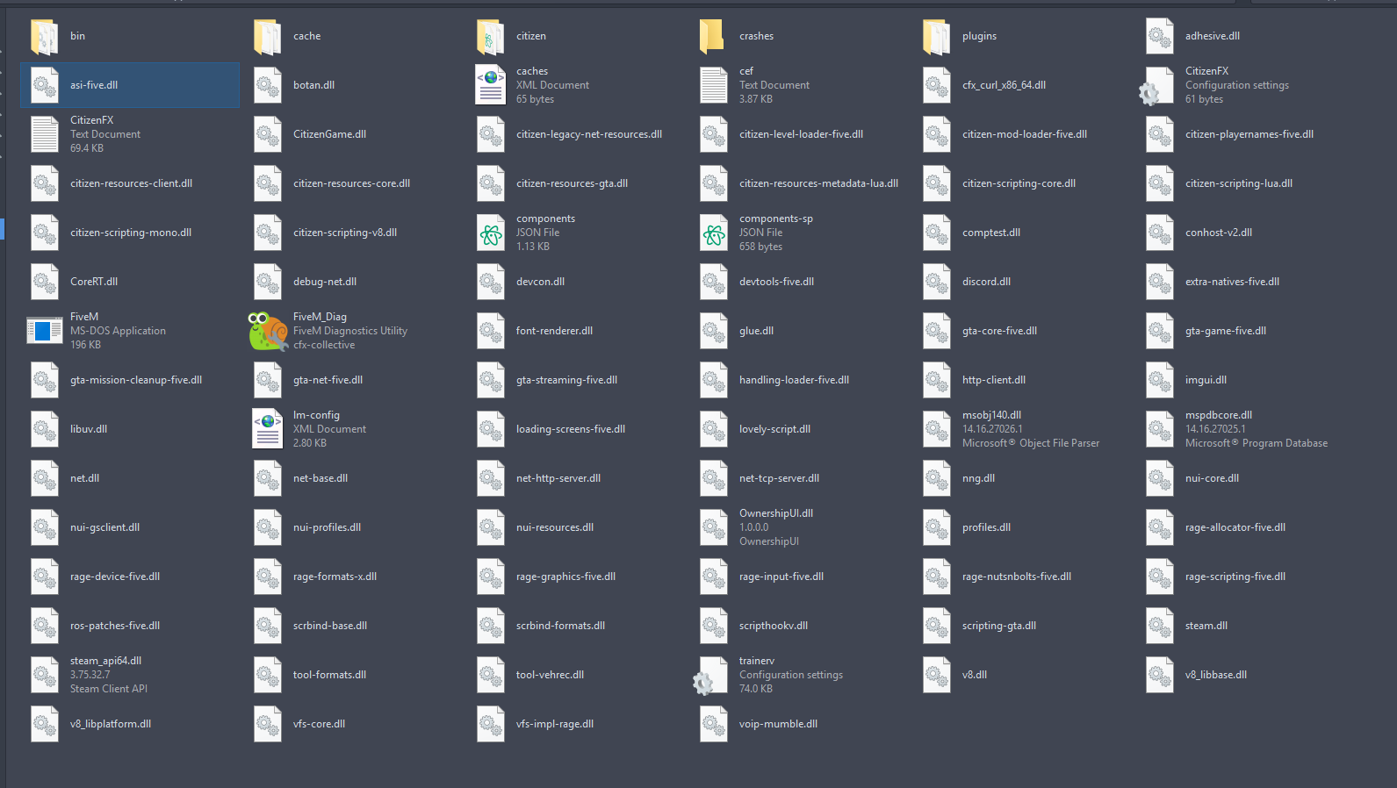Select the libuv.dll file name
This screenshot has height=788, width=1397.
click(89, 429)
